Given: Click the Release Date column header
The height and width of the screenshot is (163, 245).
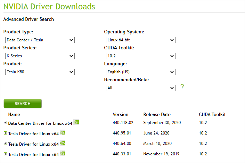Looking at the screenshot, I should tap(157, 114).
